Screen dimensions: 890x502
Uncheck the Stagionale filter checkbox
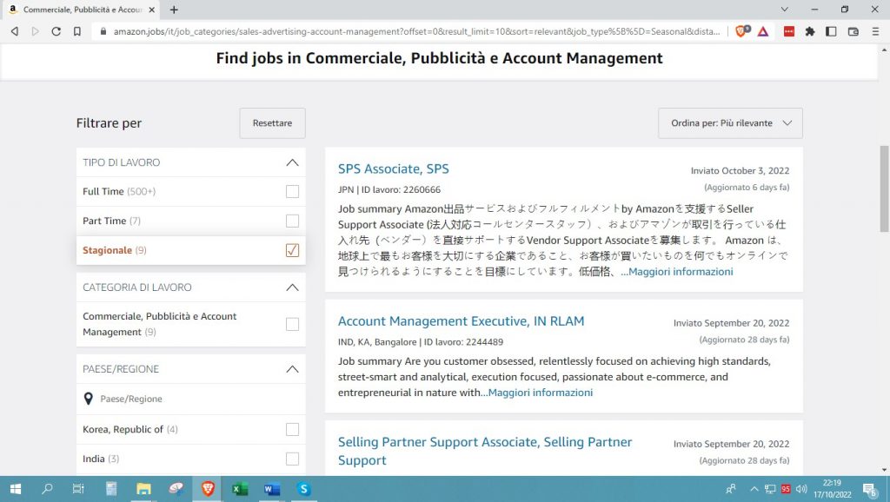(x=292, y=250)
